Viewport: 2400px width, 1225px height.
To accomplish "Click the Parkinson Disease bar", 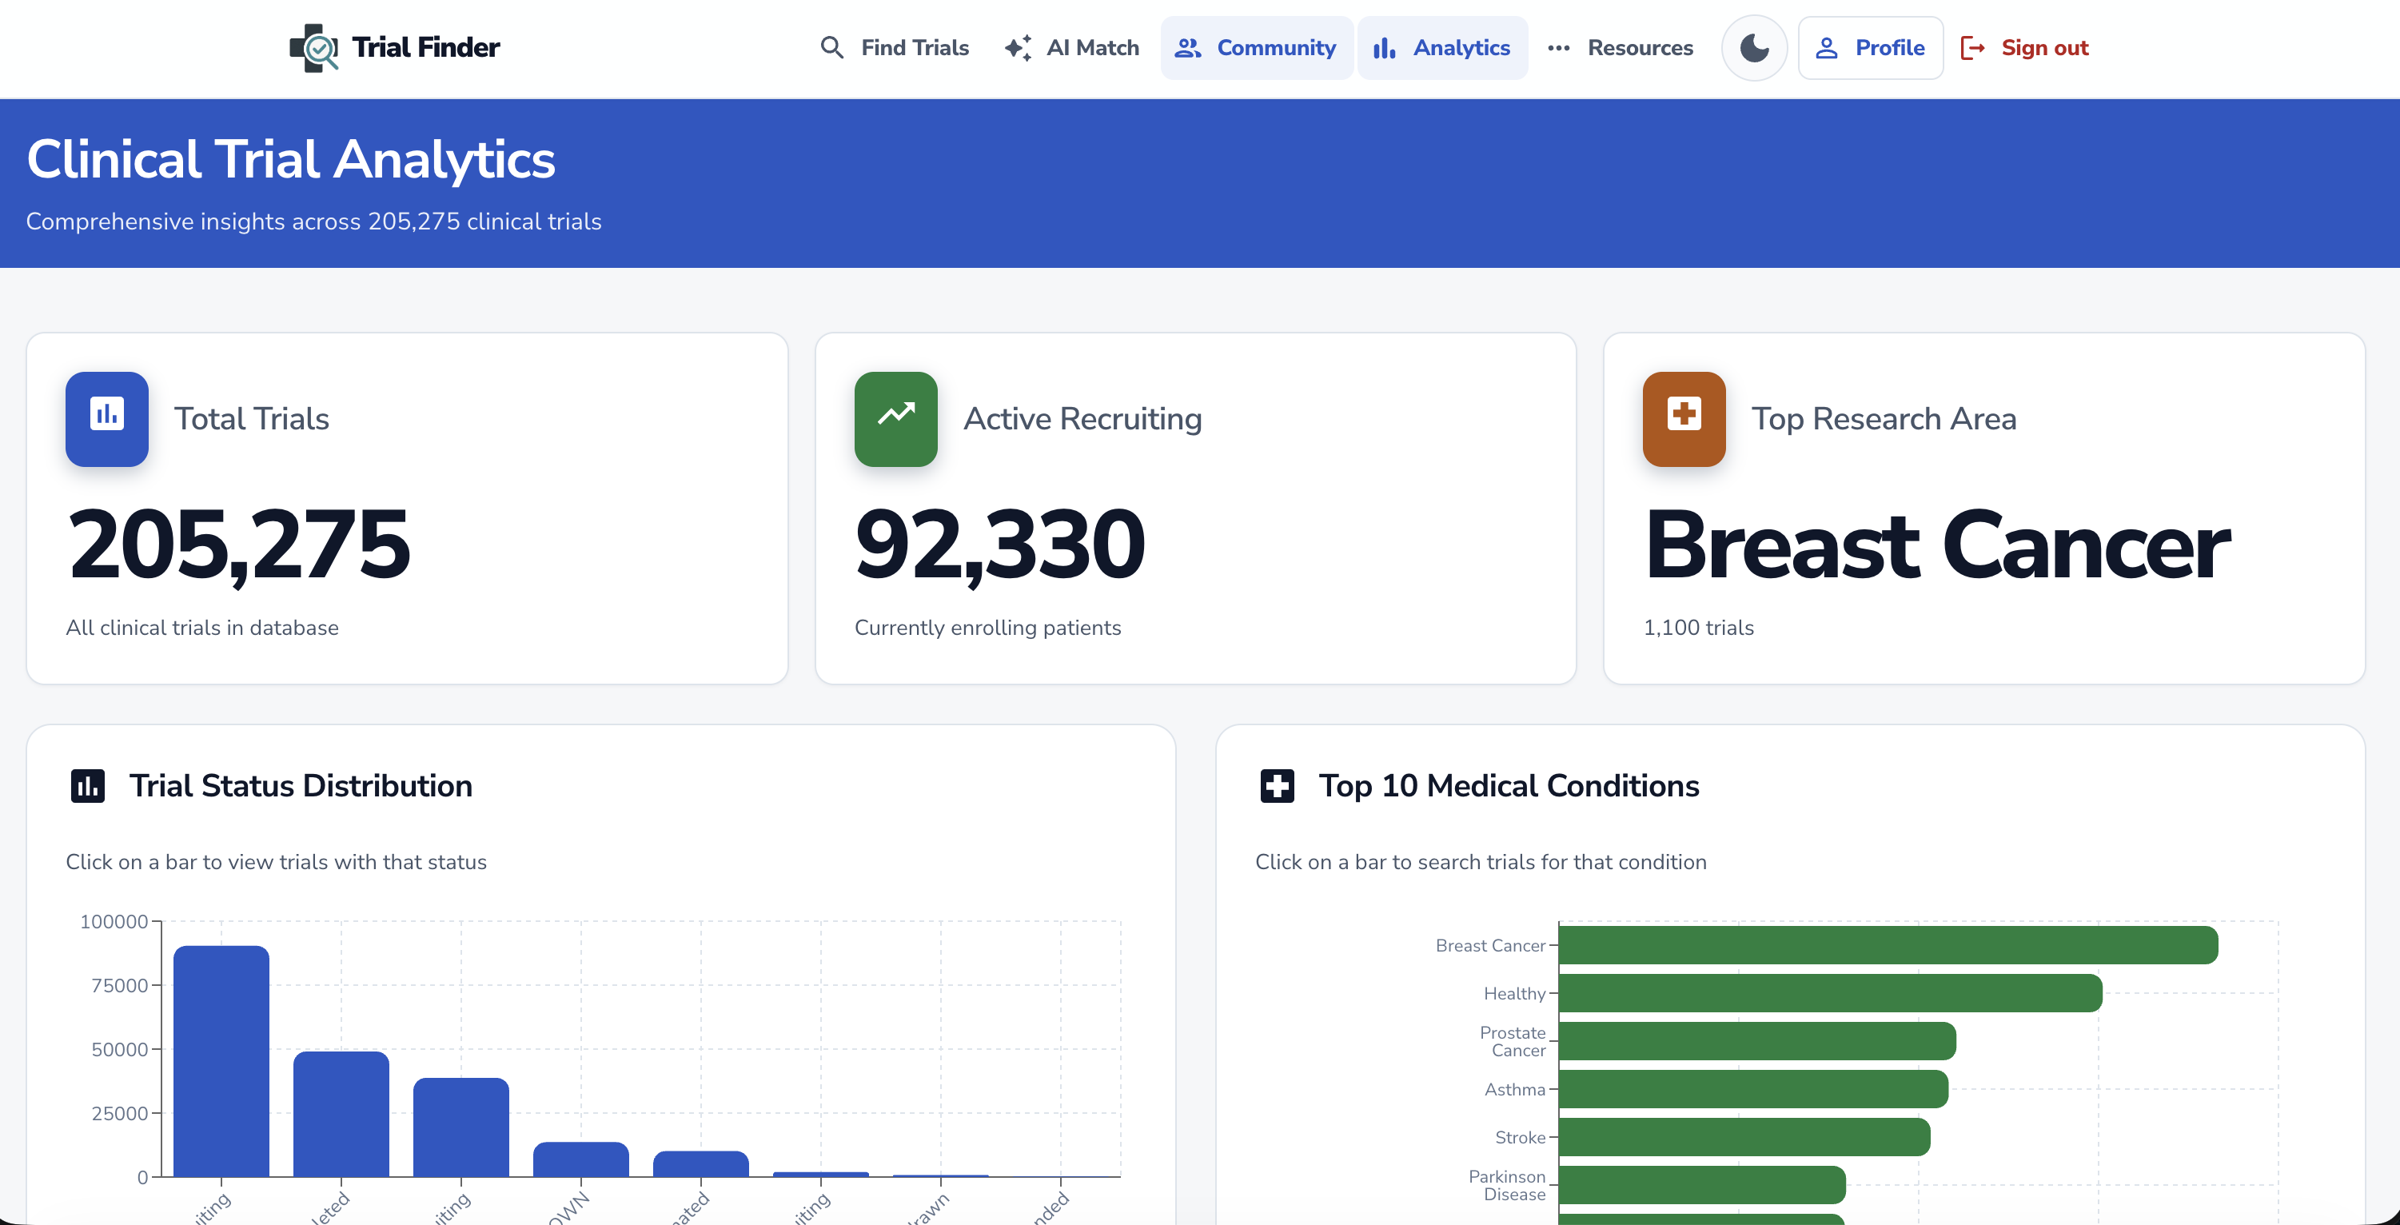I will tap(1702, 1185).
